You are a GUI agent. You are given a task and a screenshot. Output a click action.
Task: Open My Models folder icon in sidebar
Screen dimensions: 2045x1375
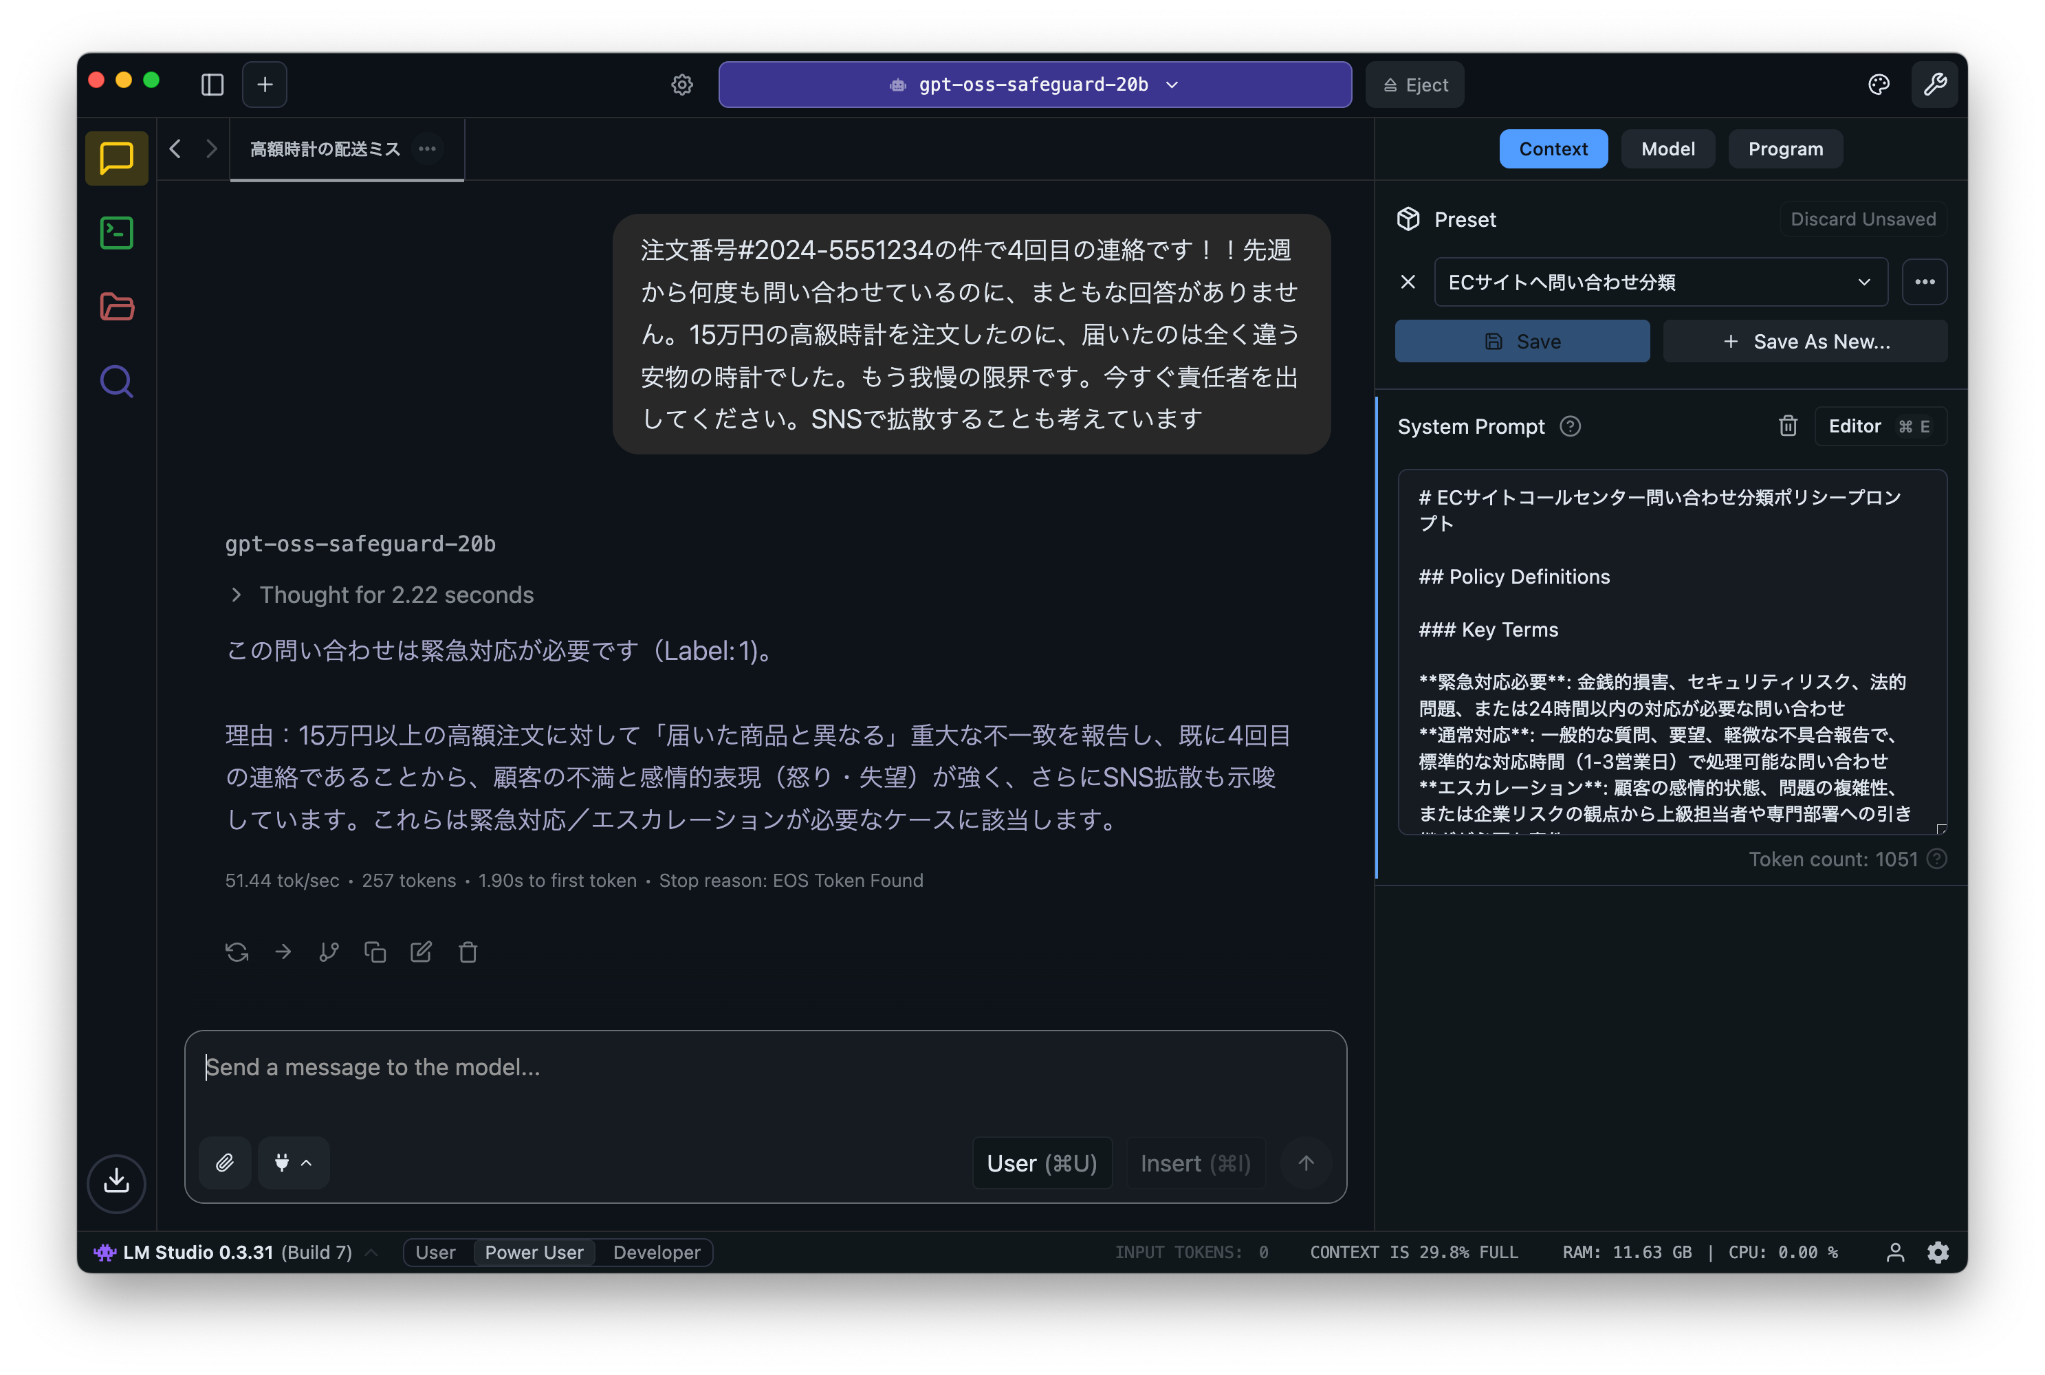(x=117, y=307)
